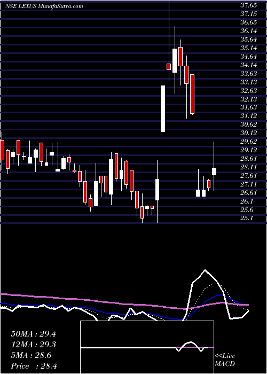The height and width of the screenshot is (374, 267).
Task: Click the 28.61 price axis label
Action: pyautogui.click(x=248, y=159)
